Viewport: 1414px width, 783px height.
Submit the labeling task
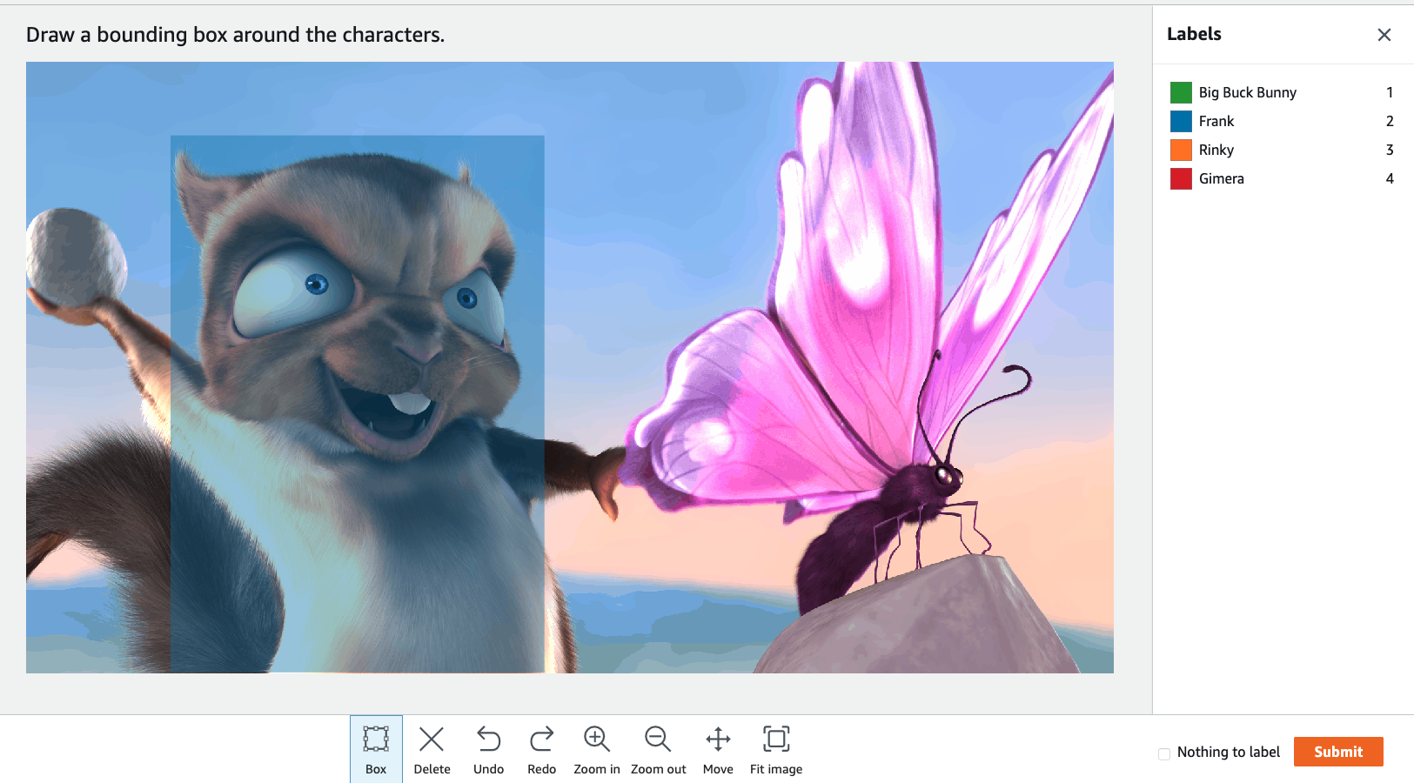pyautogui.click(x=1337, y=752)
